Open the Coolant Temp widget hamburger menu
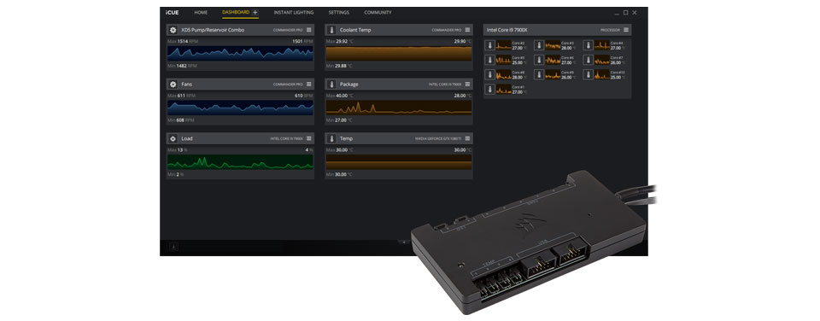This screenshot has width=820, height=321. pyautogui.click(x=467, y=30)
